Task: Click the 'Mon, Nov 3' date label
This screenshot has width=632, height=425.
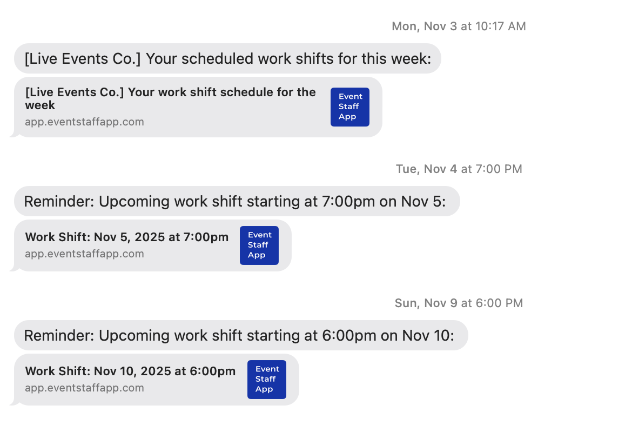Action: [424, 26]
